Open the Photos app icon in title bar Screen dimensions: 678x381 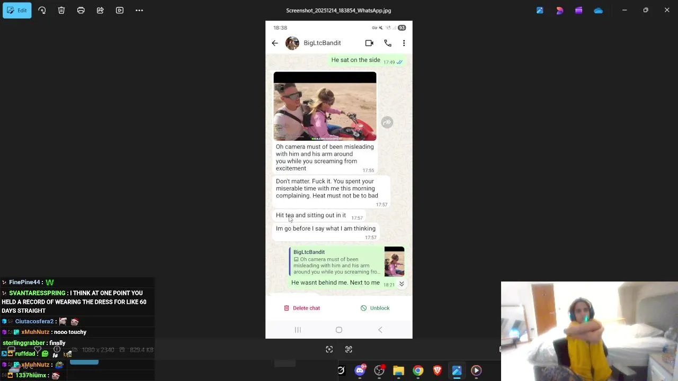pyautogui.click(x=540, y=10)
